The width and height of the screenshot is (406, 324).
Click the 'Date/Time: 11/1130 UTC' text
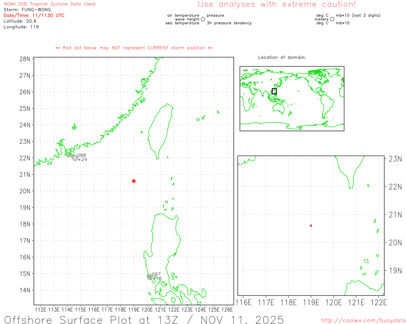coord(34,15)
